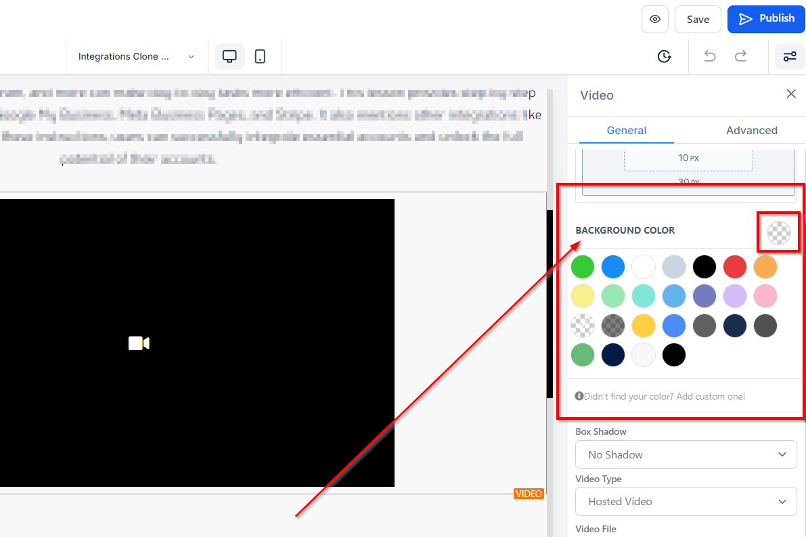Screen dimensions: 806x537
Task: Select the green color swatch
Action: (582, 267)
